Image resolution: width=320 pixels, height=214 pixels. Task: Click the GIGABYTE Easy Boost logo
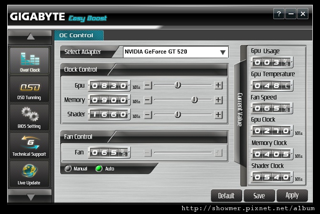coord(58,17)
